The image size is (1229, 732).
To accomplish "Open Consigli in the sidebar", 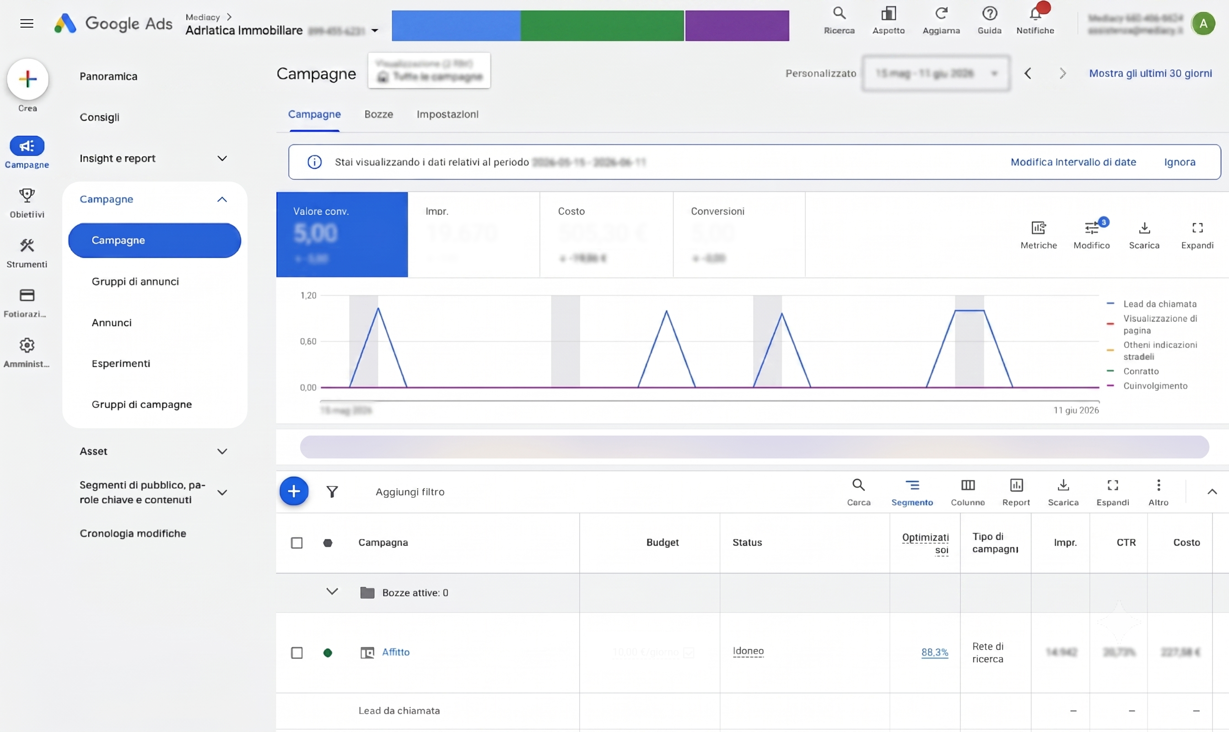I will 100,118.
